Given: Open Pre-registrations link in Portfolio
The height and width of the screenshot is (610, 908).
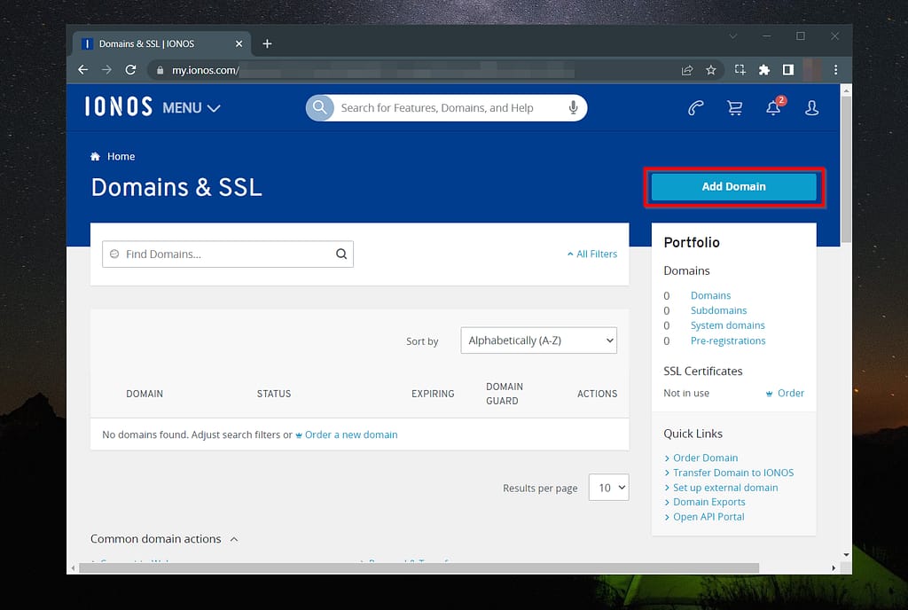Looking at the screenshot, I should 728,340.
